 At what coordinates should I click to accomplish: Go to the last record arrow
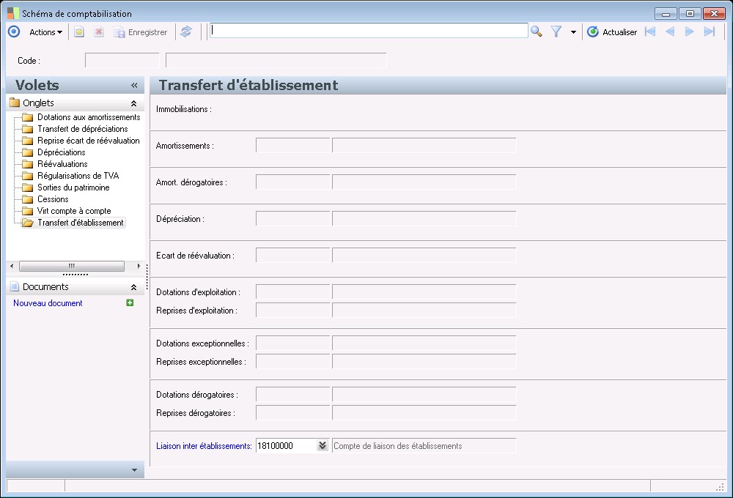(709, 31)
